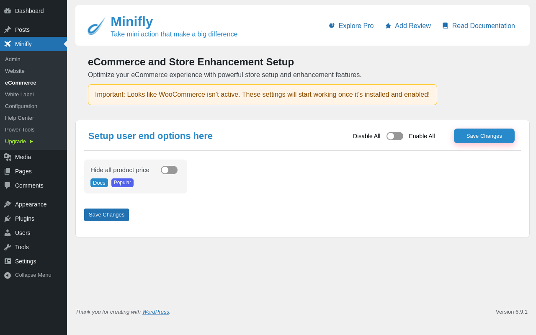536x335 pixels.
Task: Toggle the Disable All / Enable All switch
Action: point(395,136)
